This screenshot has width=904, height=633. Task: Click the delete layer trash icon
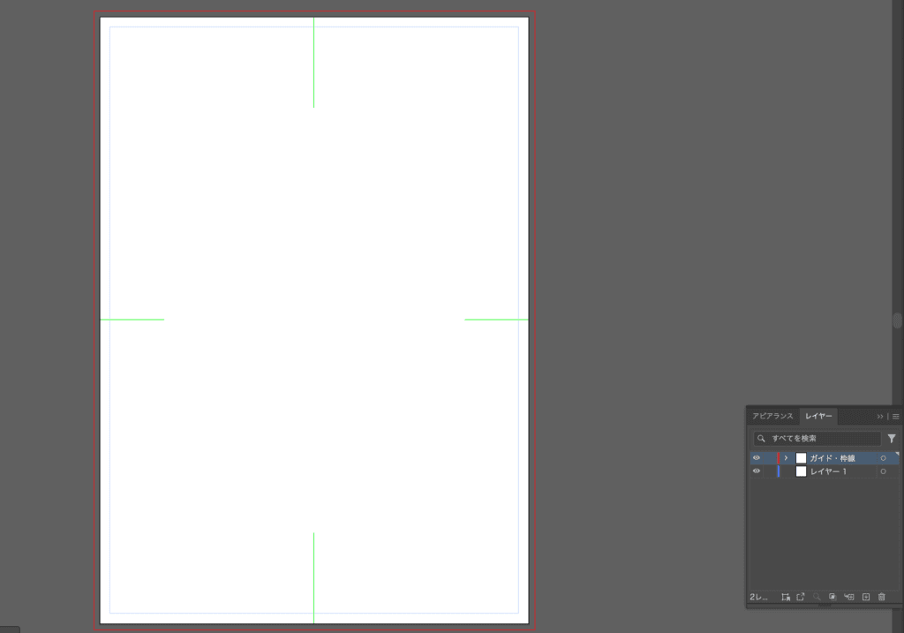coord(881,597)
